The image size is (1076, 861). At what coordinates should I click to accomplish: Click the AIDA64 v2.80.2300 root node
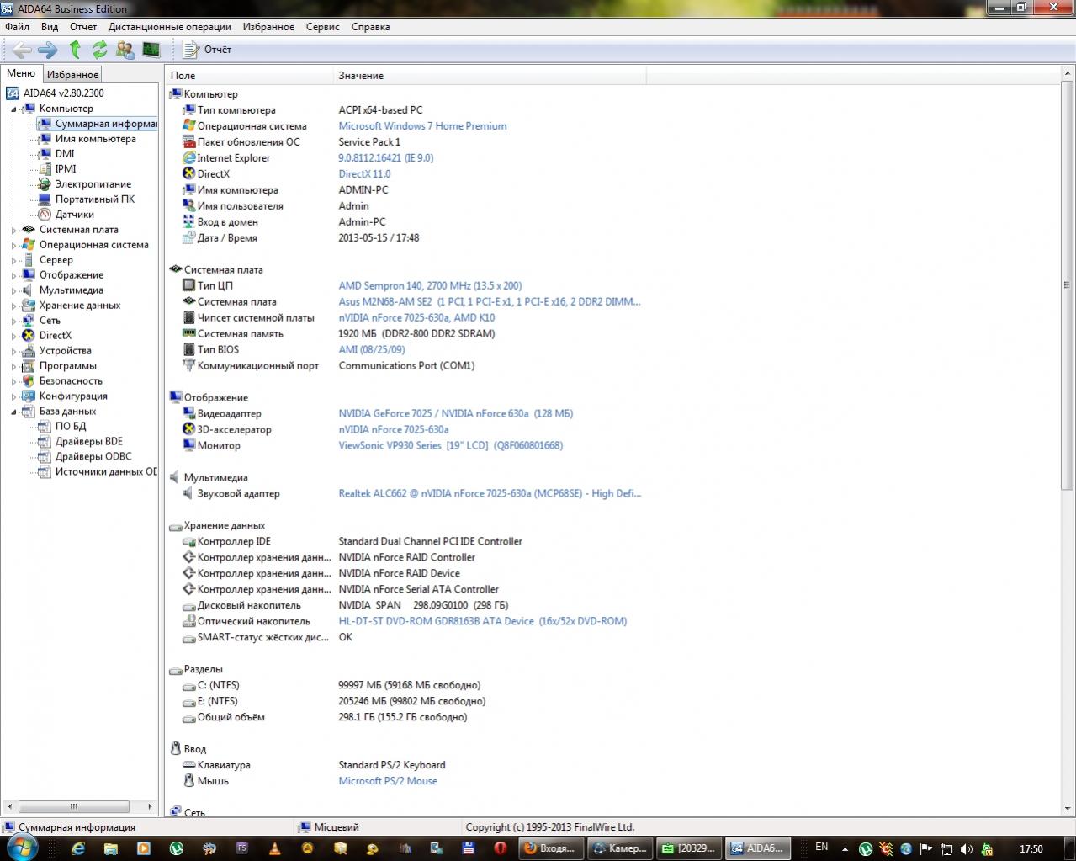56,93
